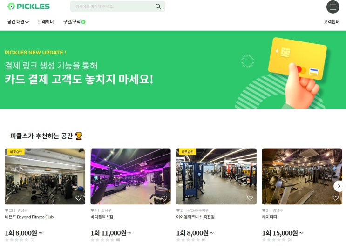This screenshot has width=346, height=251.
Task: Open the 아이엠휘트니스 죽전점 gym thumbnail
Action: 216,176
